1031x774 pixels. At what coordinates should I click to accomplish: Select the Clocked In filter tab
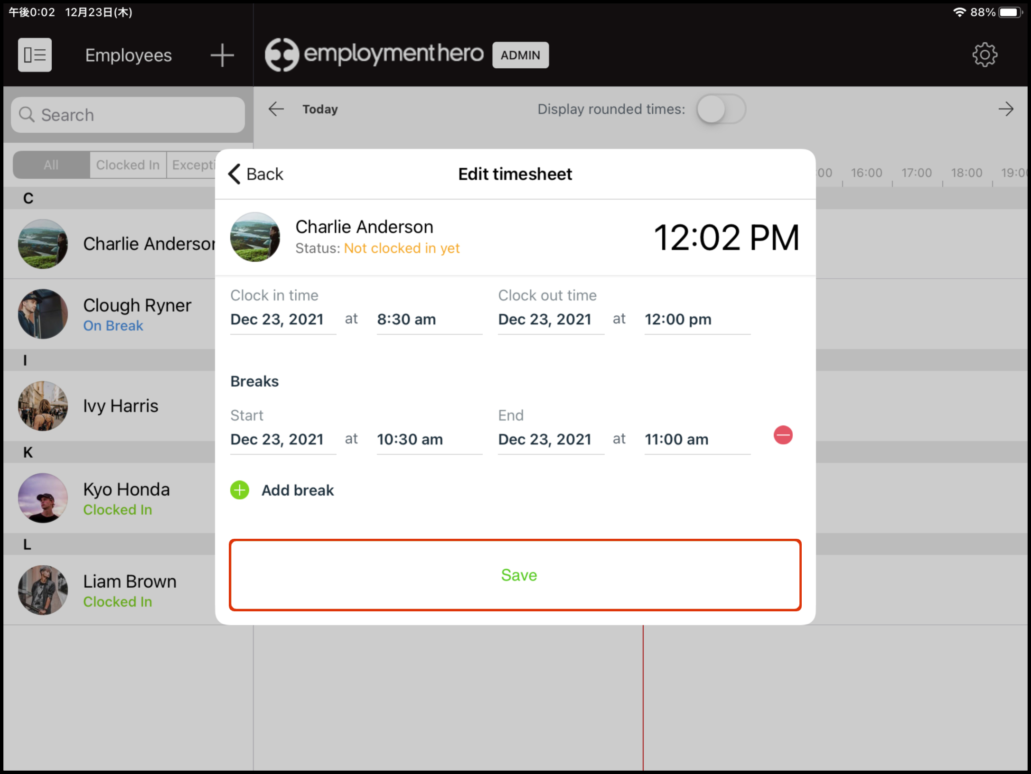click(128, 165)
